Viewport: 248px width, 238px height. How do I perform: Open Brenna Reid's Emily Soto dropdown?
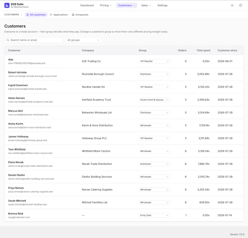point(154,215)
